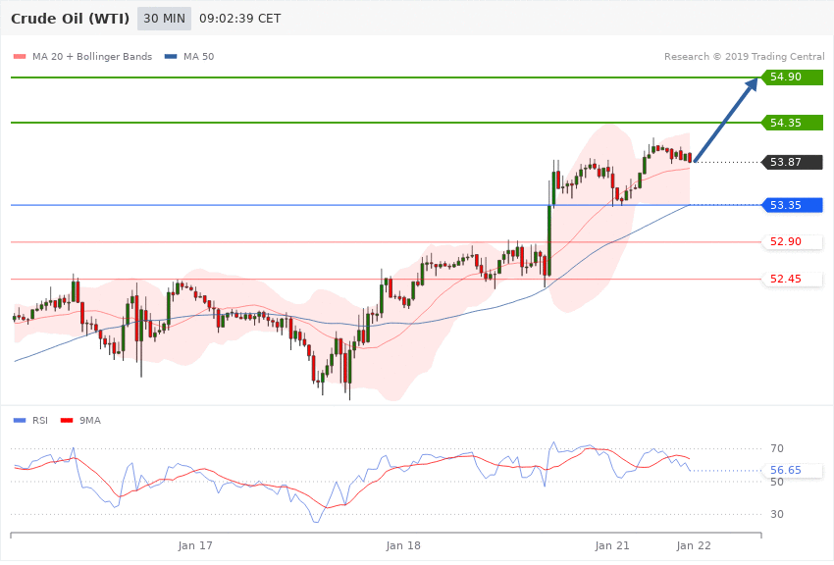Click the 53.35 blue pivot price label
The height and width of the screenshot is (565, 834).
[793, 205]
